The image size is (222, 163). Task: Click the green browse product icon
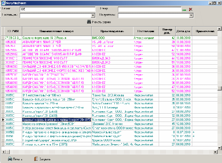pos(184,10)
